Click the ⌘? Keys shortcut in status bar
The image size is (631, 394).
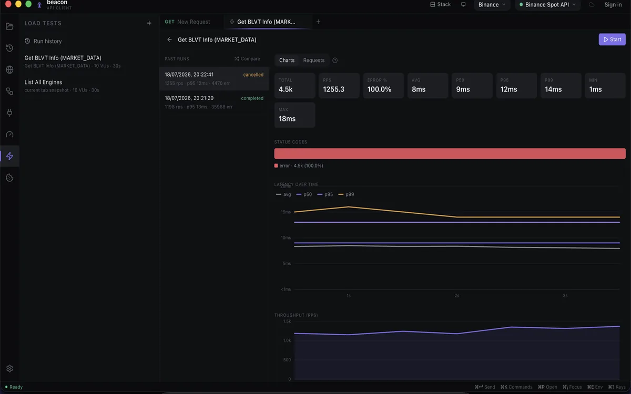pyautogui.click(x=617, y=387)
